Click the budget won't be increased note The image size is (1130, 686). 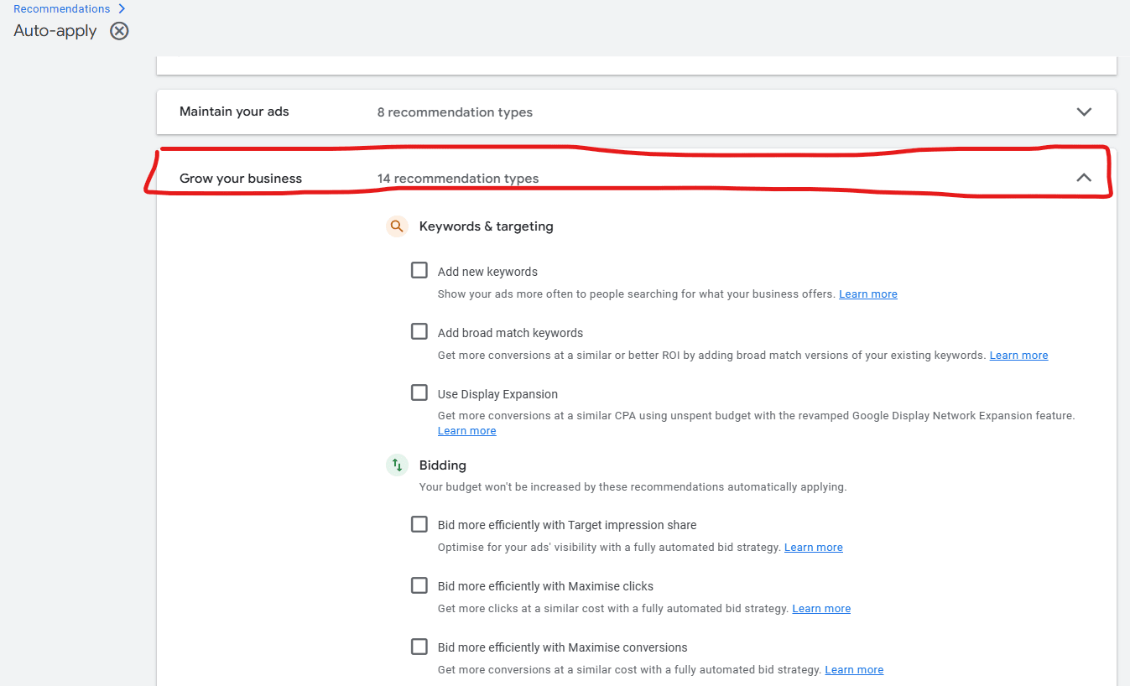[633, 487]
